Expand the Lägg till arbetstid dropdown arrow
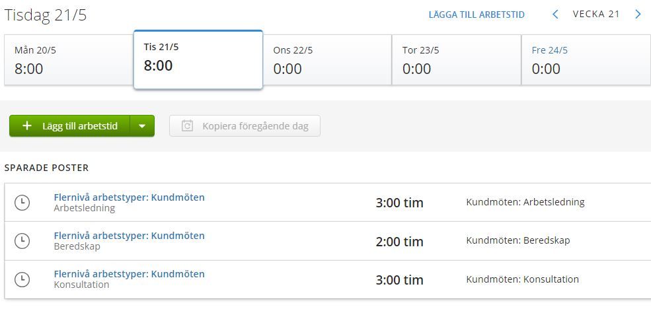The image size is (651, 309). (142, 126)
